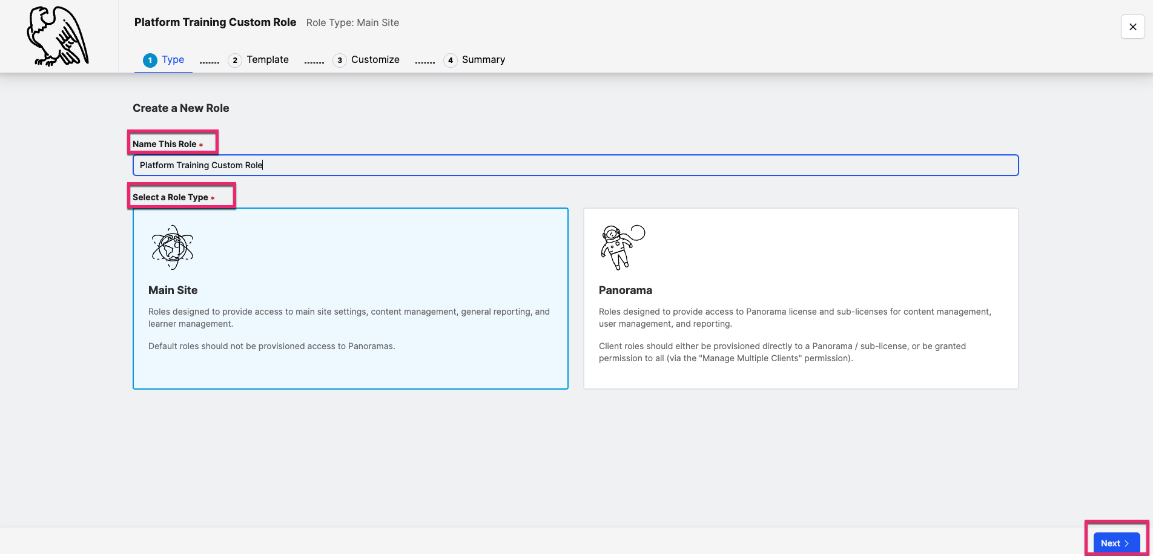Screen dimensions: 1153x556
Task: Click the 'Main Site' card title
Action: [173, 290]
